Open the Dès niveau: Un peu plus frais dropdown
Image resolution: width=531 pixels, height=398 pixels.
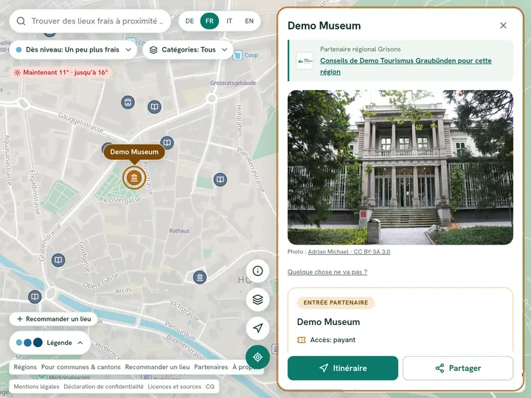pos(73,50)
